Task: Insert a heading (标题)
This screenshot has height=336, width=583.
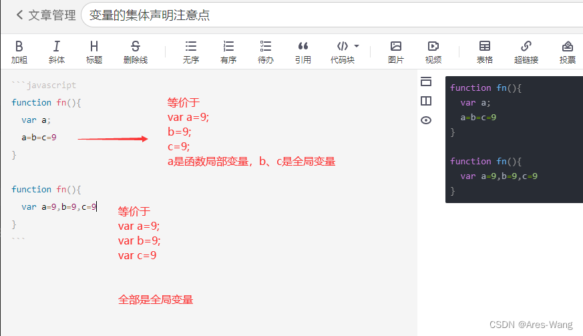Action: [94, 51]
